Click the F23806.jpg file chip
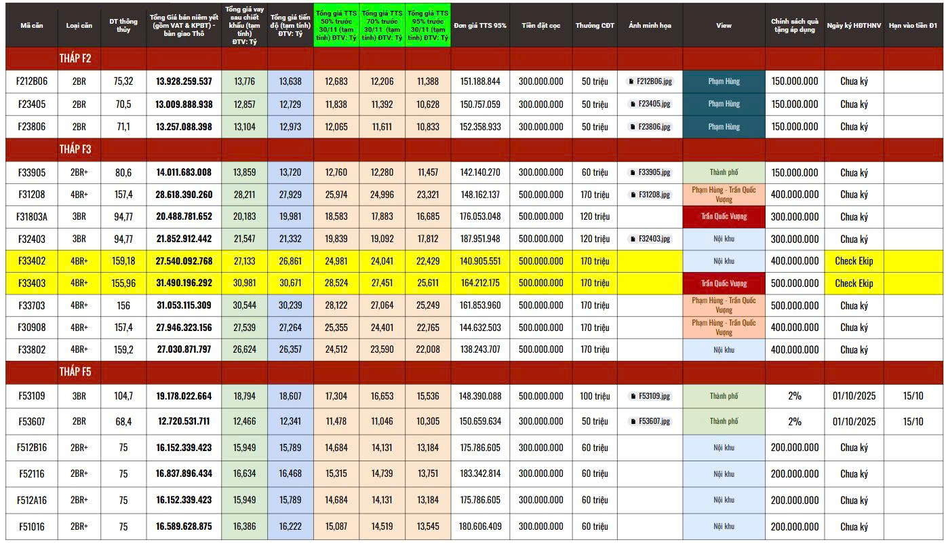Viewport: 946px width, 544px height. point(650,127)
